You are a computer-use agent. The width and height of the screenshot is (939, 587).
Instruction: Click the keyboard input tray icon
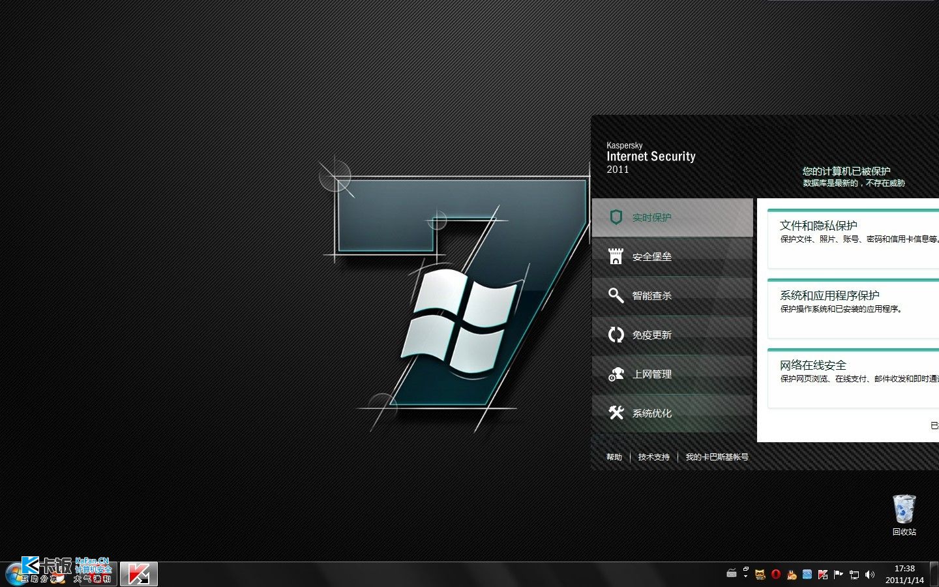(x=732, y=574)
